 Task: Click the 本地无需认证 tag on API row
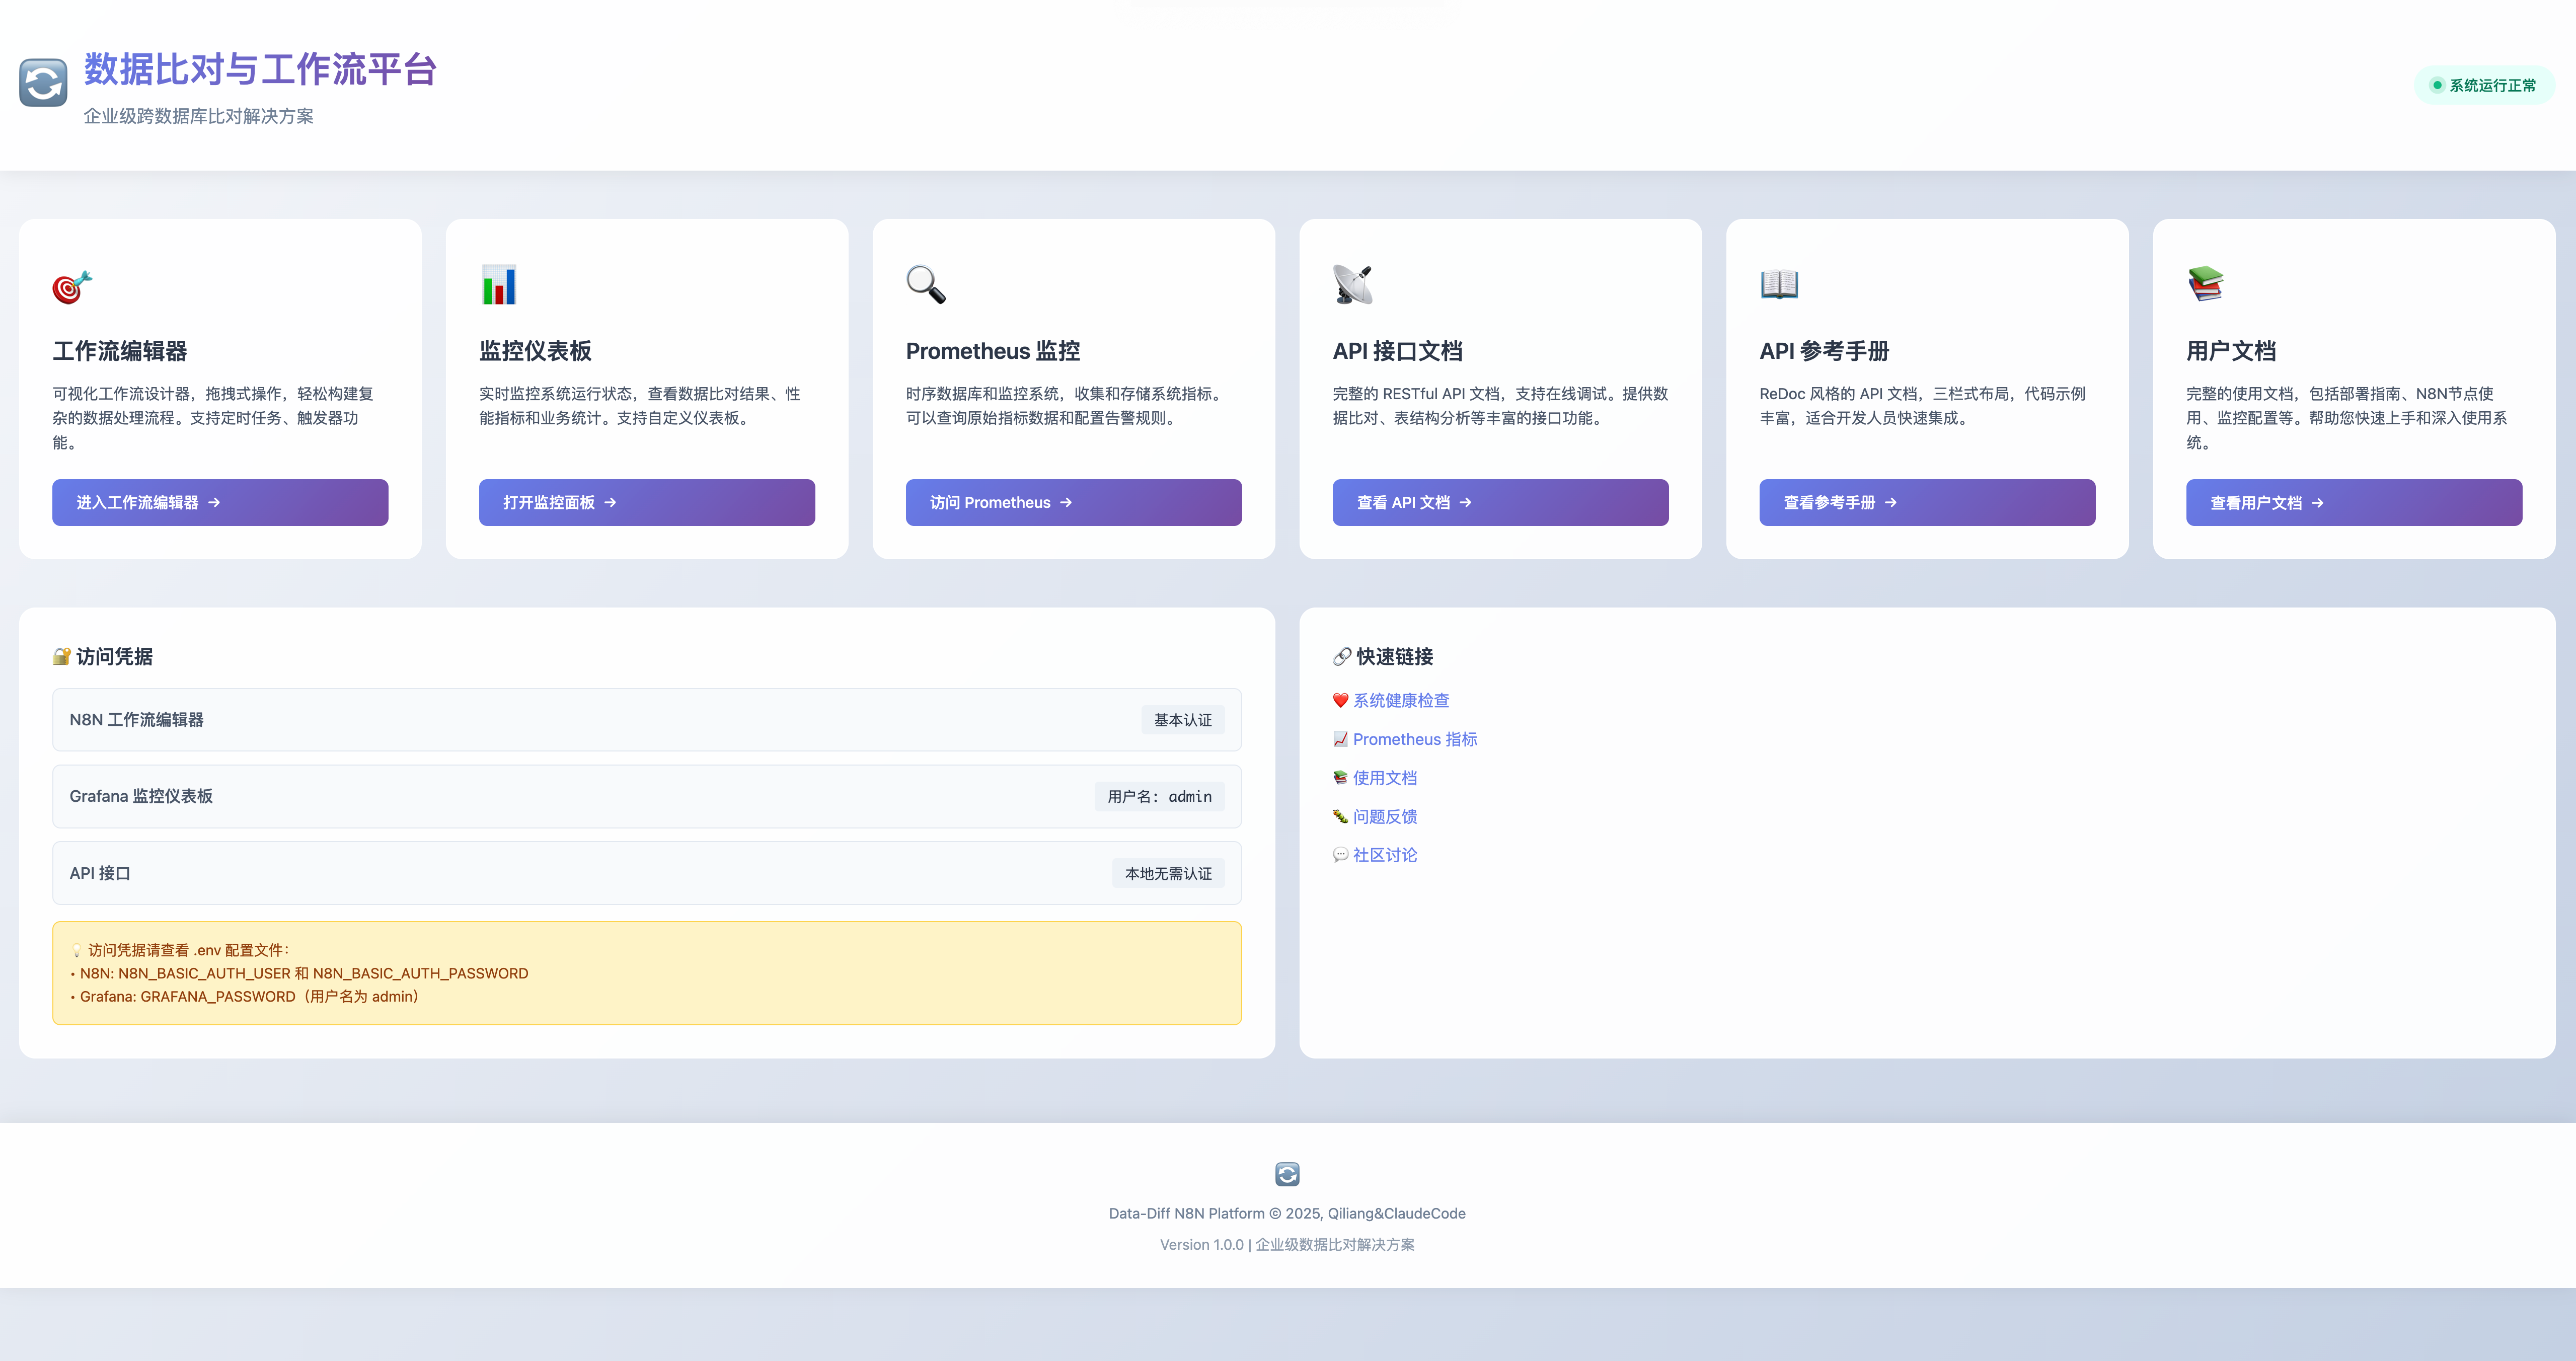point(1168,874)
